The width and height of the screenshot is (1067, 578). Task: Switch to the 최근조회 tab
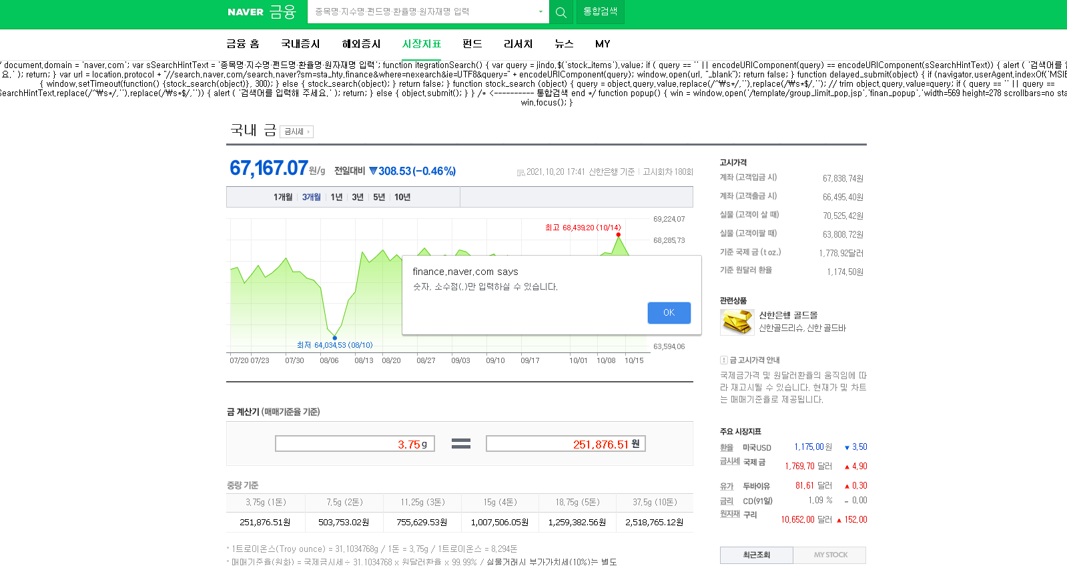[x=757, y=555]
